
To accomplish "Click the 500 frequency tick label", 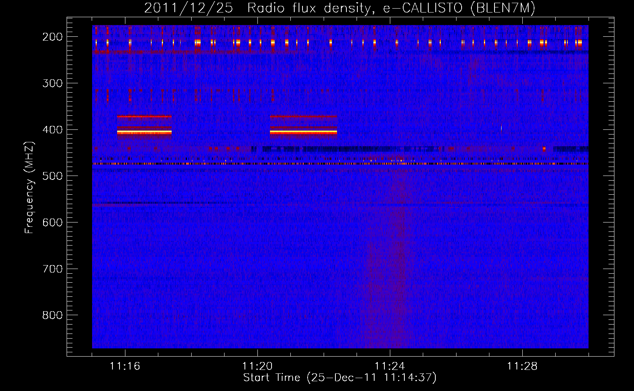I will coord(52,176).
